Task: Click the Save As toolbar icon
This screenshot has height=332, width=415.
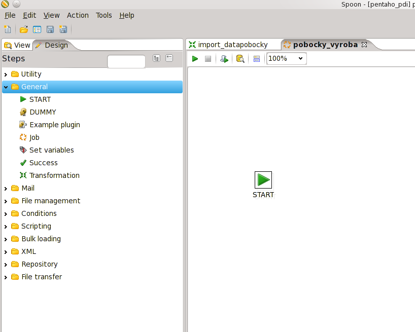Action: click(63, 29)
